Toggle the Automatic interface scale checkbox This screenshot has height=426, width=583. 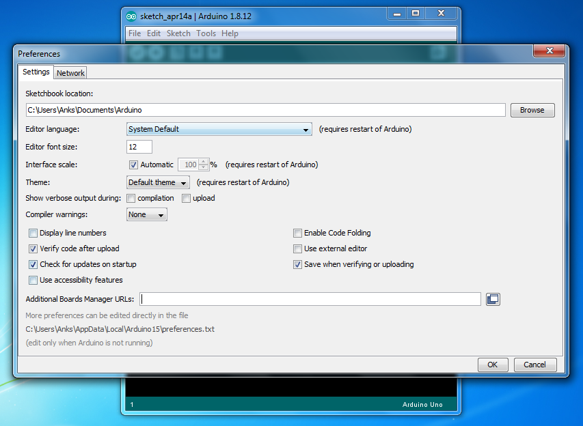click(133, 165)
